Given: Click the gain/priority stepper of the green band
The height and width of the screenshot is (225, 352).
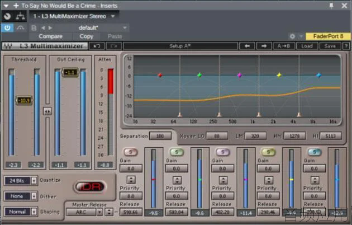Looking at the screenshot, I should click(177, 180).
